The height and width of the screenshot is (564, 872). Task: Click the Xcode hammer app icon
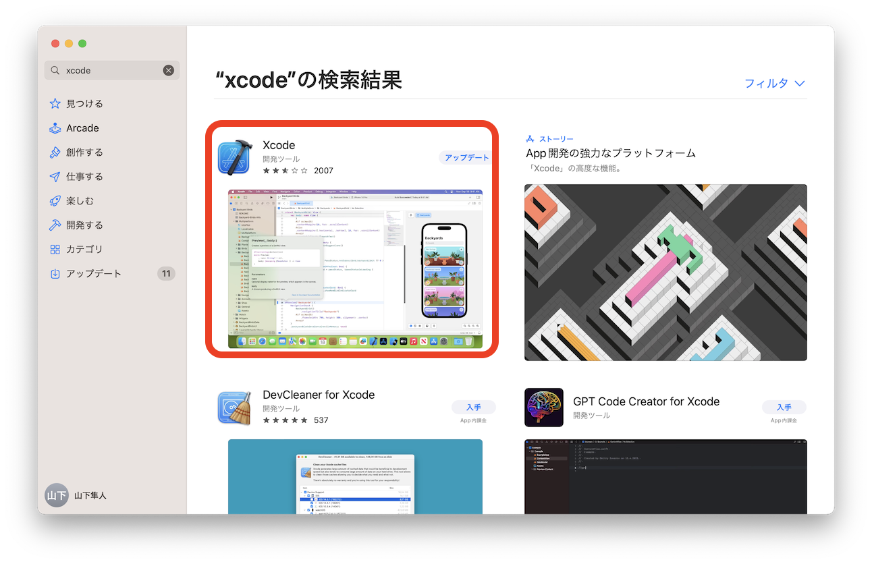point(235,157)
